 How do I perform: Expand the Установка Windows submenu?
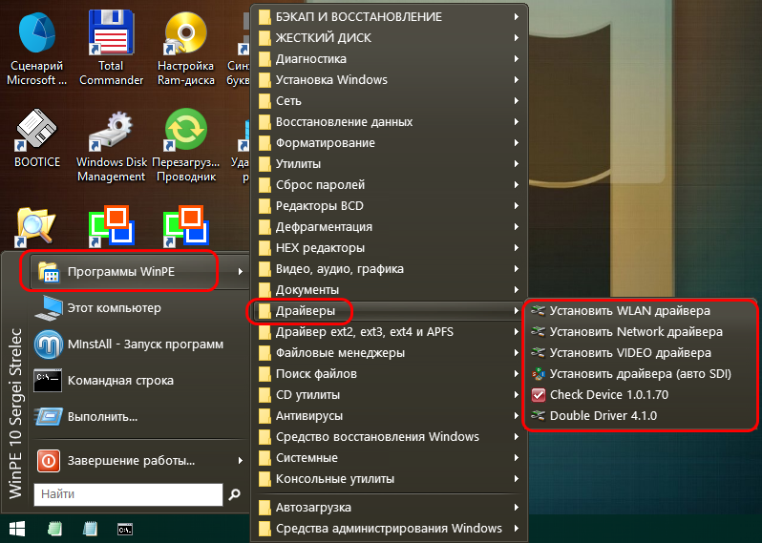(389, 79)
